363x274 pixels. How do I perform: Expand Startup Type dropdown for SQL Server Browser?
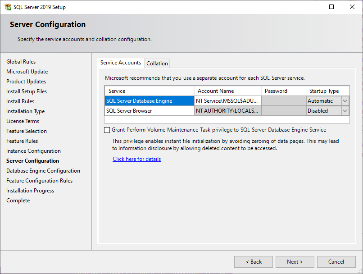pos(345,111)
